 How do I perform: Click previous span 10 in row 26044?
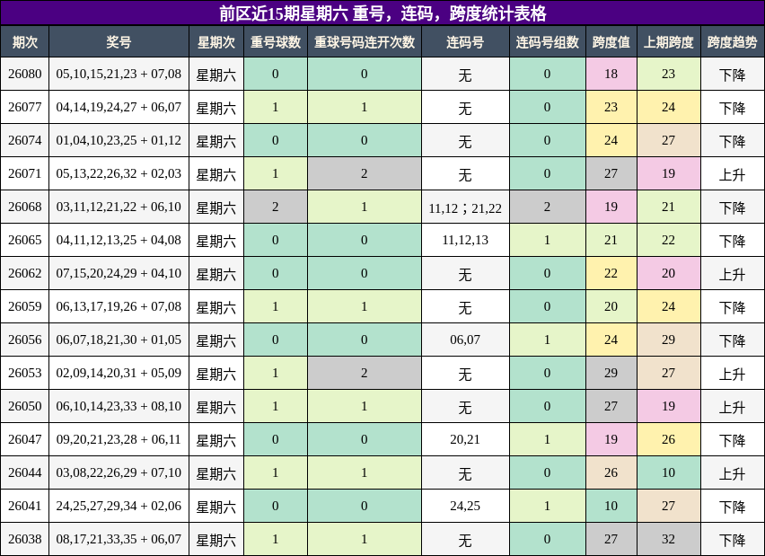pos(668,472)
